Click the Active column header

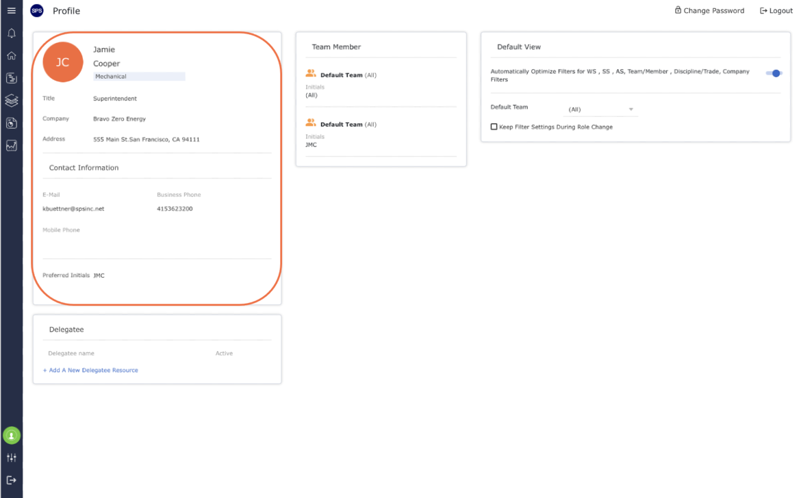[225, 353]
